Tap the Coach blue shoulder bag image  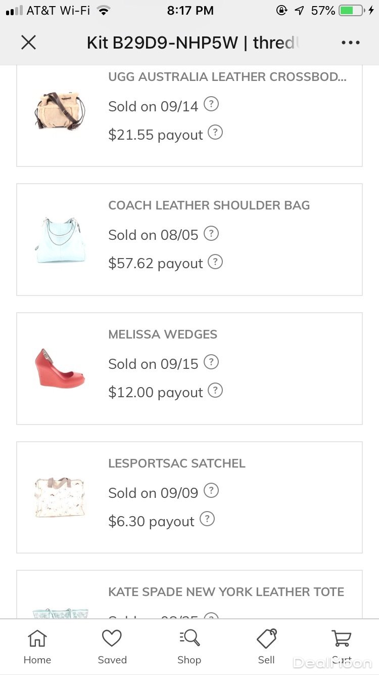coord(61,240)
